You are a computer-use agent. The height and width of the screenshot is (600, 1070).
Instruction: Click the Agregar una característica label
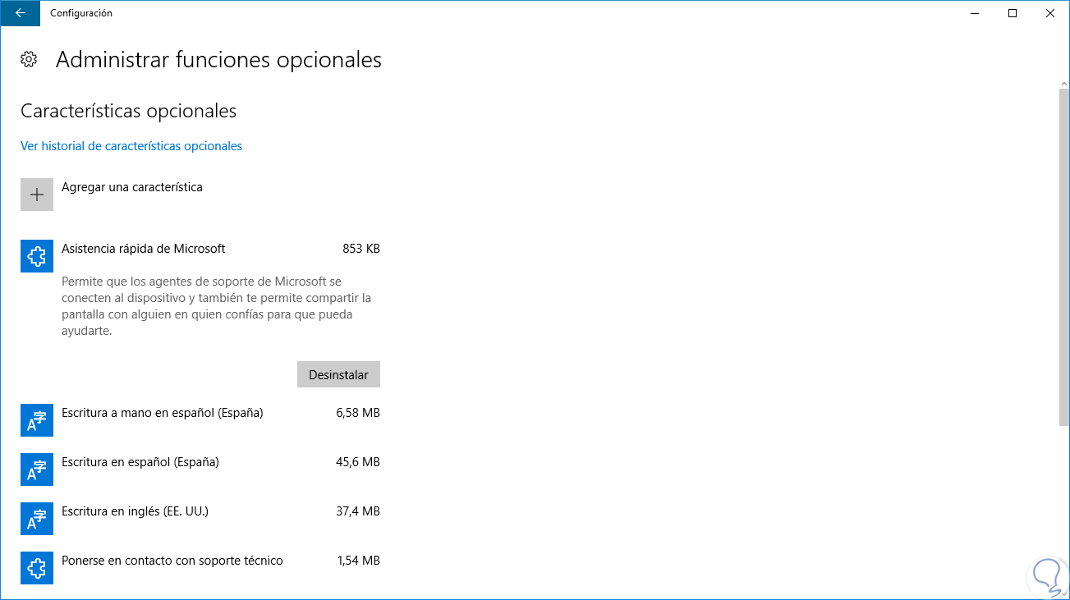point(132,187)
